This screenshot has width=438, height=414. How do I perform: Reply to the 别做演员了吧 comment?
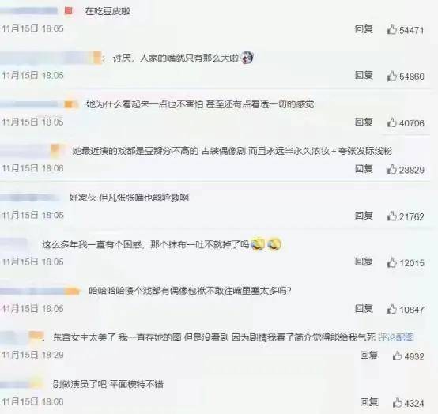[369, 401]
